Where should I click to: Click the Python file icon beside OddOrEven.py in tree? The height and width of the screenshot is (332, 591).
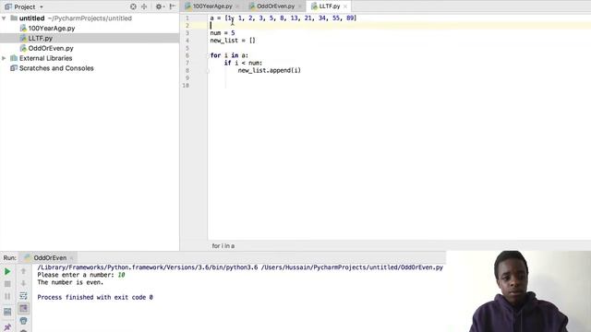23,48
